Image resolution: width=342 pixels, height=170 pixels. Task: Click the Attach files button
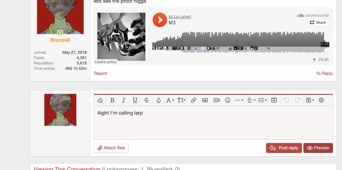click(111, 148)
